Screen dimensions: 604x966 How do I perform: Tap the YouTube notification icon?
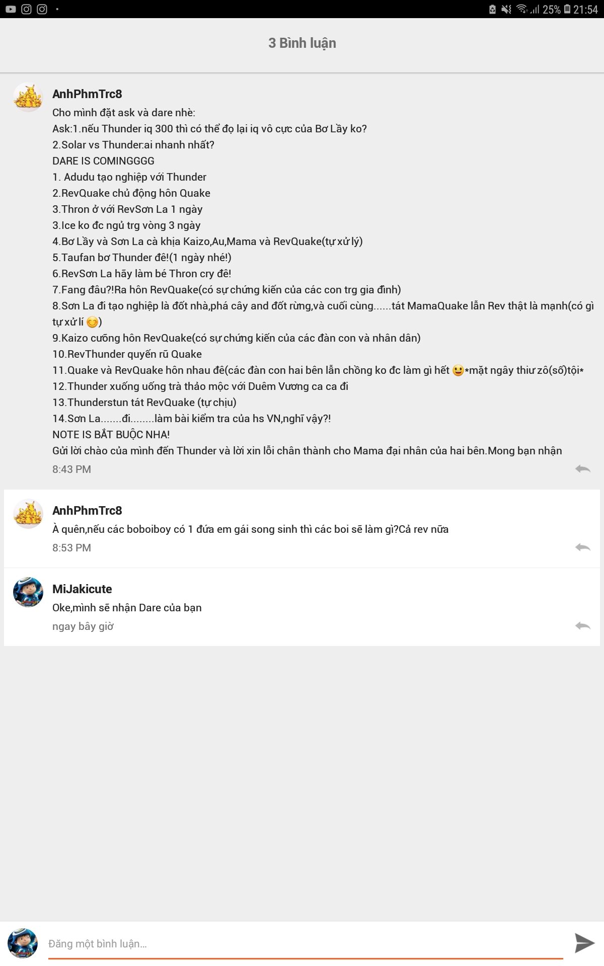coord(11,9)
